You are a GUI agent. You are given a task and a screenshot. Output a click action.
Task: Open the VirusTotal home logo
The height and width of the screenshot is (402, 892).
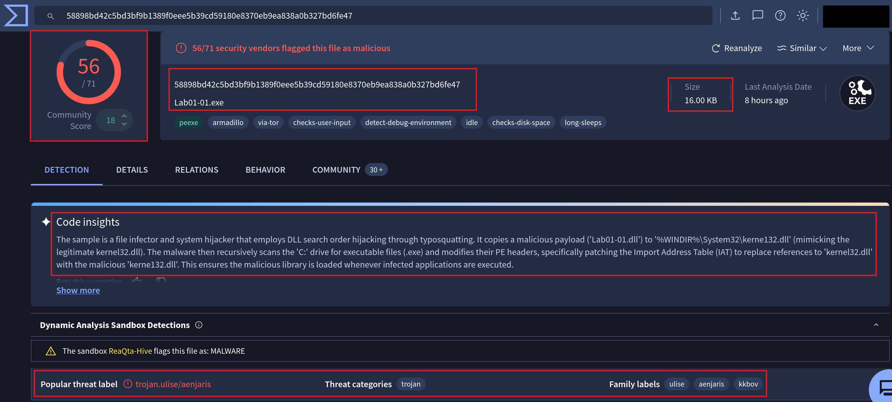[15, 15]
